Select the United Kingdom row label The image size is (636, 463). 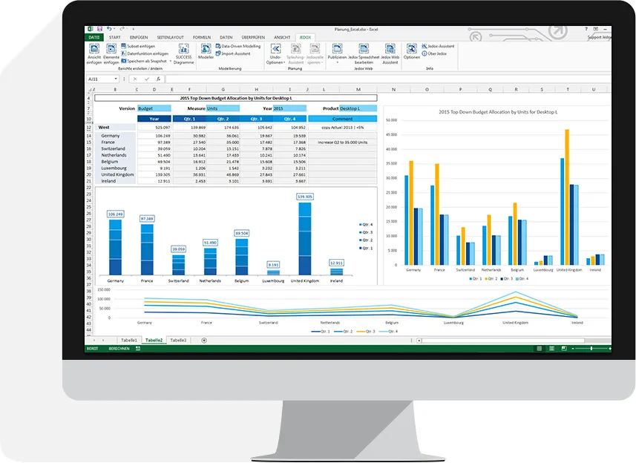click(x=117, y=175)
